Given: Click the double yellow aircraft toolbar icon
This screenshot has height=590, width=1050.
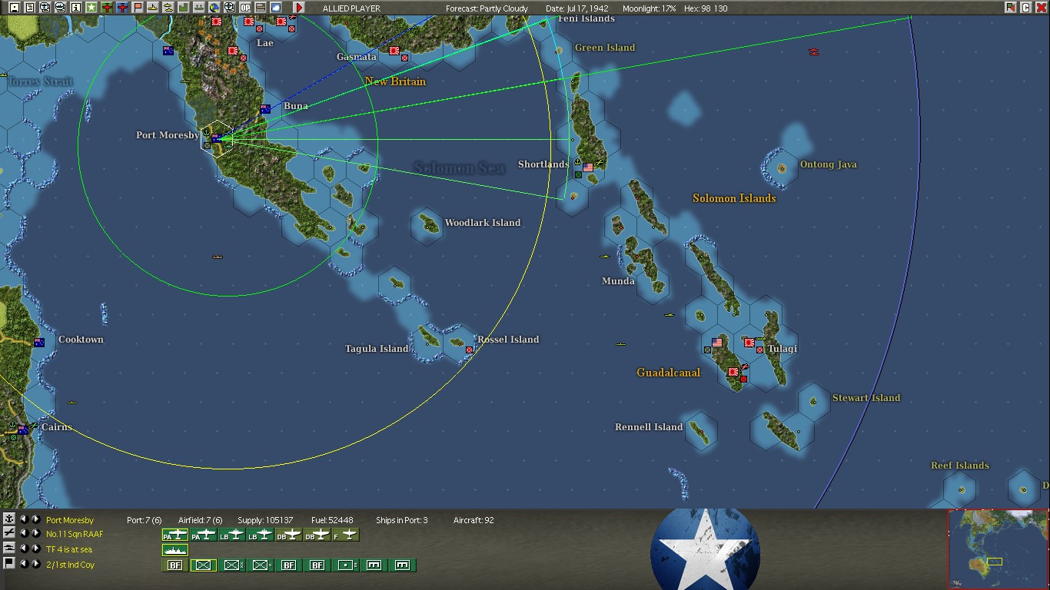Looking at the screenshot, I should [168, 8].
